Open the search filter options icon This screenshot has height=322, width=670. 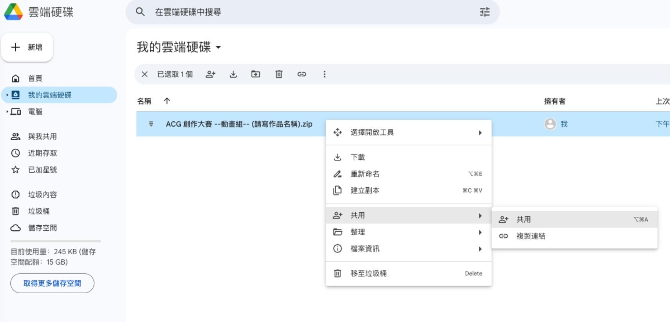tap(485, 12)
